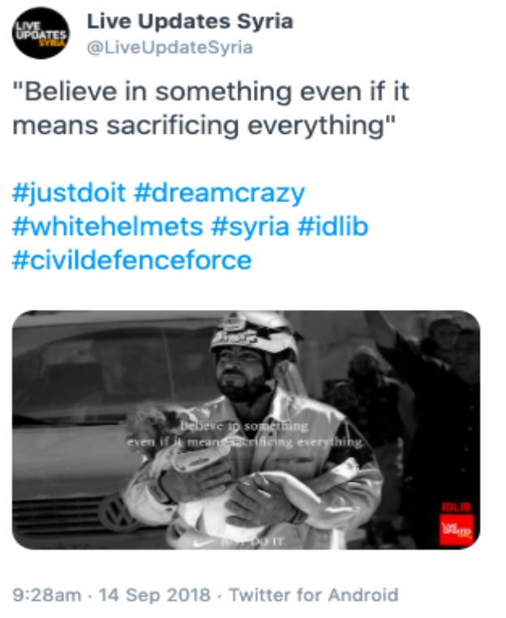The height and width of the screenshot is (618, 506).
Task: Open the #idlib hashtag
Action: pos(333,226)
